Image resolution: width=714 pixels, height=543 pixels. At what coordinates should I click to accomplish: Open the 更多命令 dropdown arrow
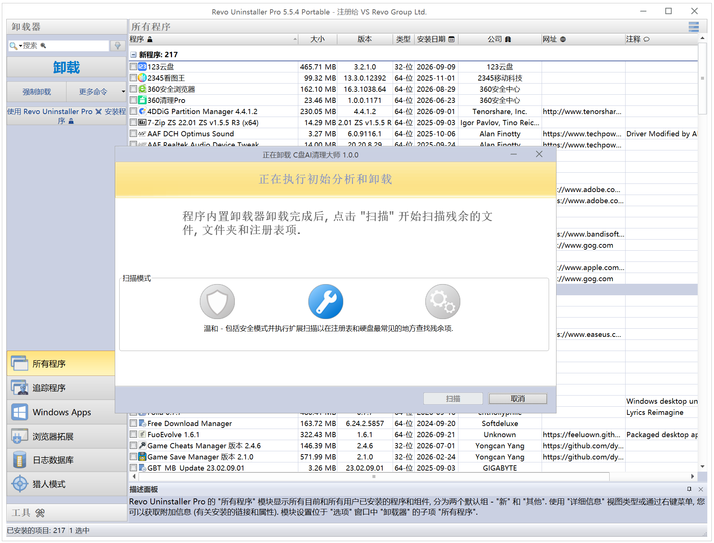coord(123,92)
